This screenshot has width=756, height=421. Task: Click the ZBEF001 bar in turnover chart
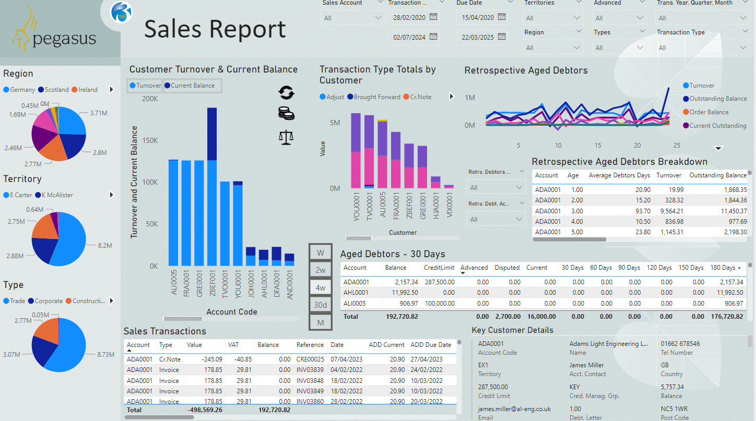point(212,187)
